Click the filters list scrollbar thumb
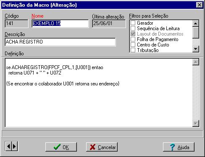Viewport: 205px width, 157px height. [x=196, y=32]
